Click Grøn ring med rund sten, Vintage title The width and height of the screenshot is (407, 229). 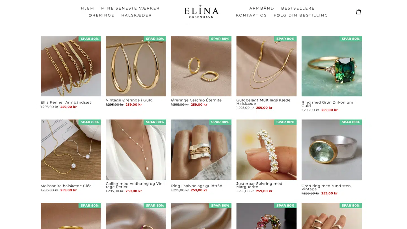point(326,187)
